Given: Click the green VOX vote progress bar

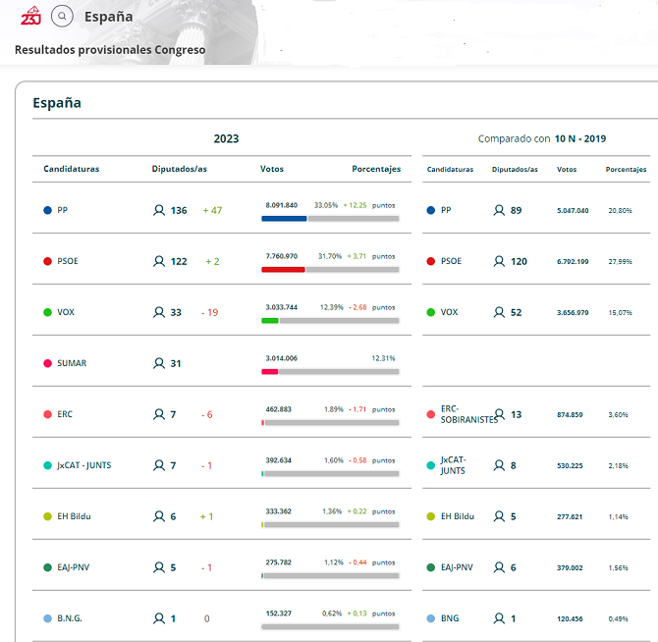Looking at the screenshot, I should pos(270,320).
